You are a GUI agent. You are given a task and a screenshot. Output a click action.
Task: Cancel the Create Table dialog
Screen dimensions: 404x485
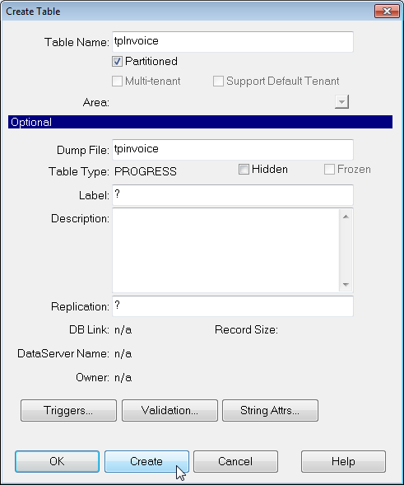tap(235, 461)
